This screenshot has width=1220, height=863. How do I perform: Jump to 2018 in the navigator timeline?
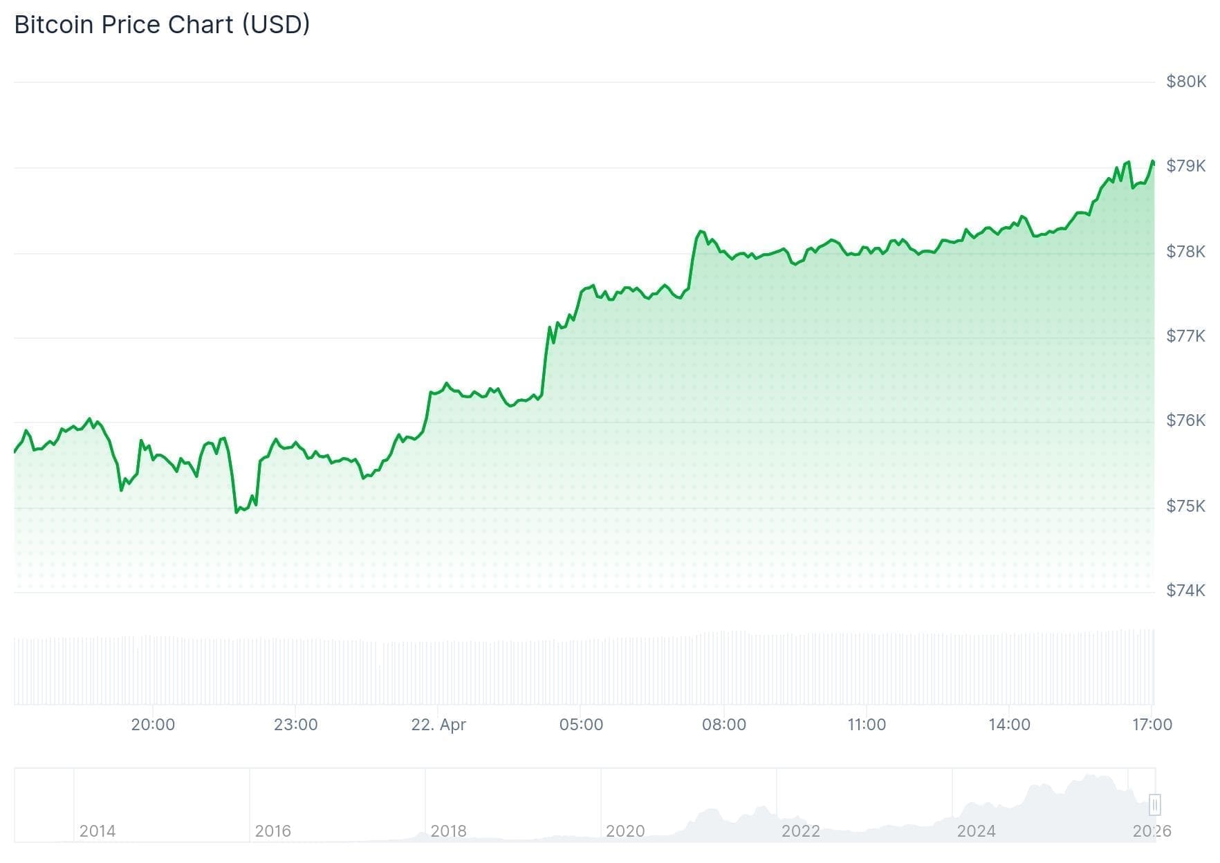click(x=448, y=831)
